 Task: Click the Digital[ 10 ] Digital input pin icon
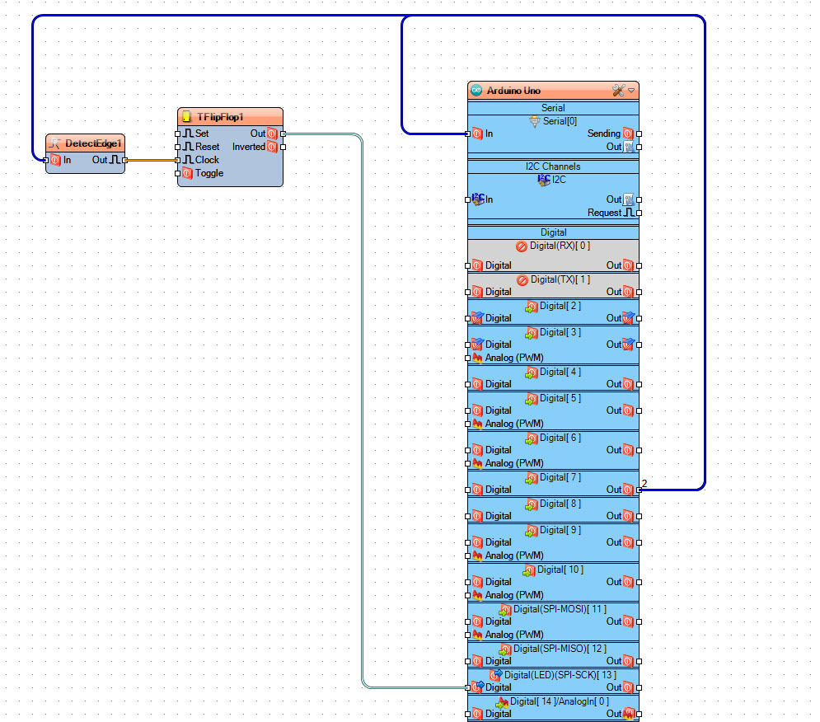(x=477, y=583)
